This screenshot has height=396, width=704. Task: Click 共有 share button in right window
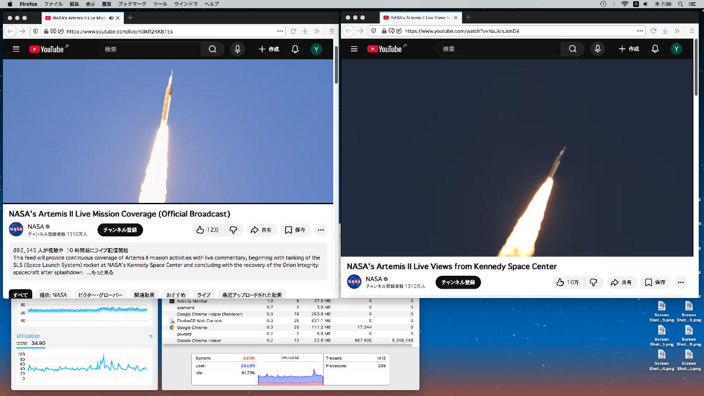[622, 282]
